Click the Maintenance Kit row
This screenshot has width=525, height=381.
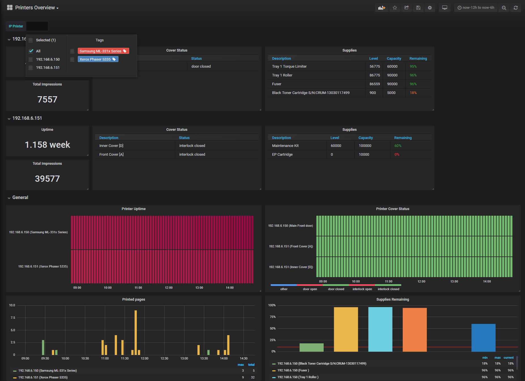point(350,146)
